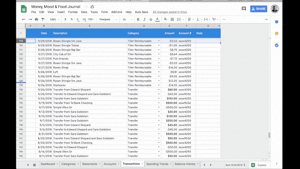Image resolution: width=300 pixels, height=169 pixels.
Task: Click the blue SHARE button
Action: [259, 9]
